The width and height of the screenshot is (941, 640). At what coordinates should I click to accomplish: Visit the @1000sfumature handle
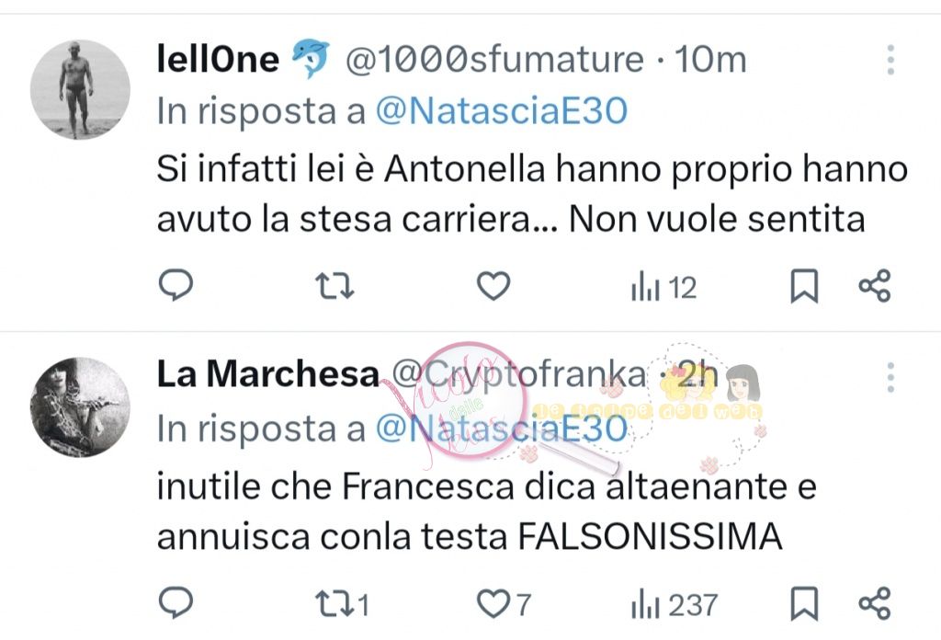pos(493,60)
